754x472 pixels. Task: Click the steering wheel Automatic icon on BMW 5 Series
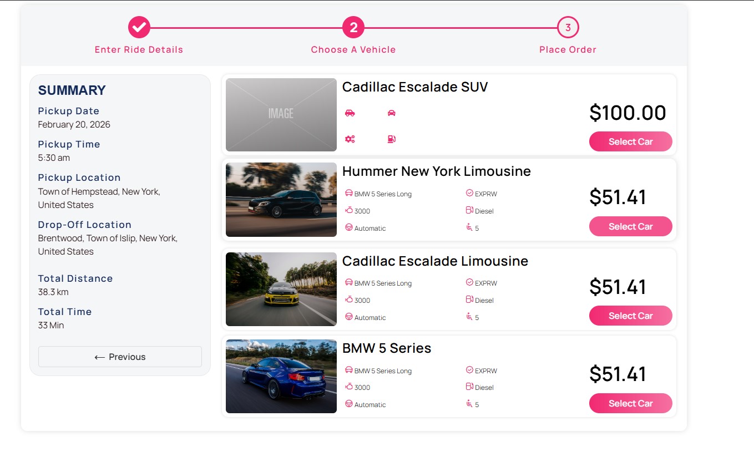tap(349, 404)
